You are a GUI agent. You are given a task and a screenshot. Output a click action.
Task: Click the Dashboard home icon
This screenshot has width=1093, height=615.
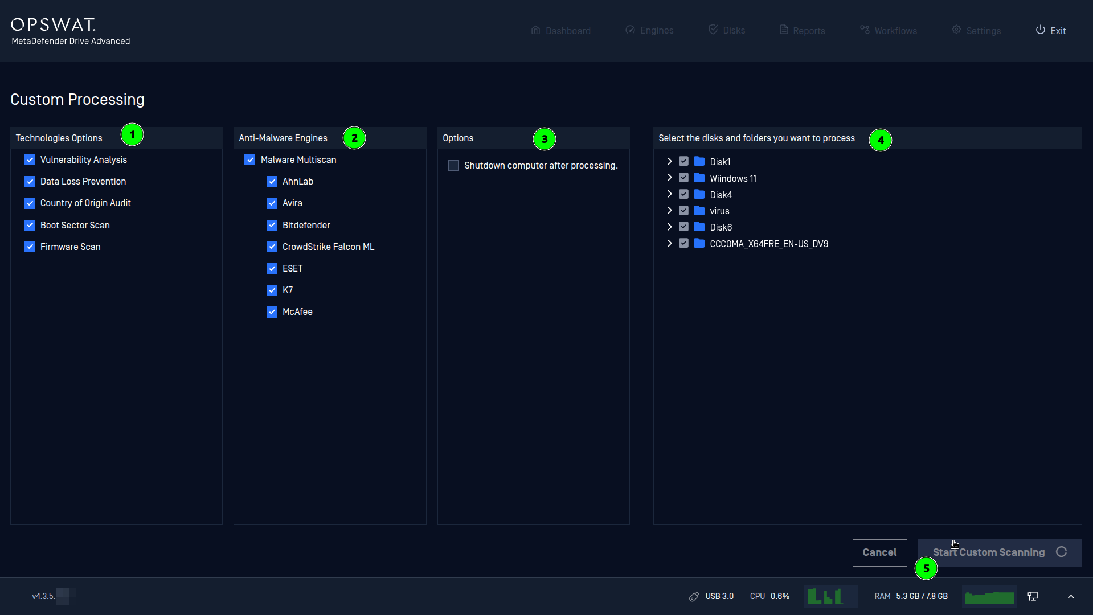[x=535, y=30]
